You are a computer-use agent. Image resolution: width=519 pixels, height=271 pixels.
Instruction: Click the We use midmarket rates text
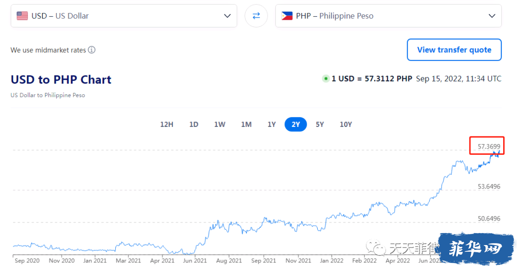[x=49, y=50]
